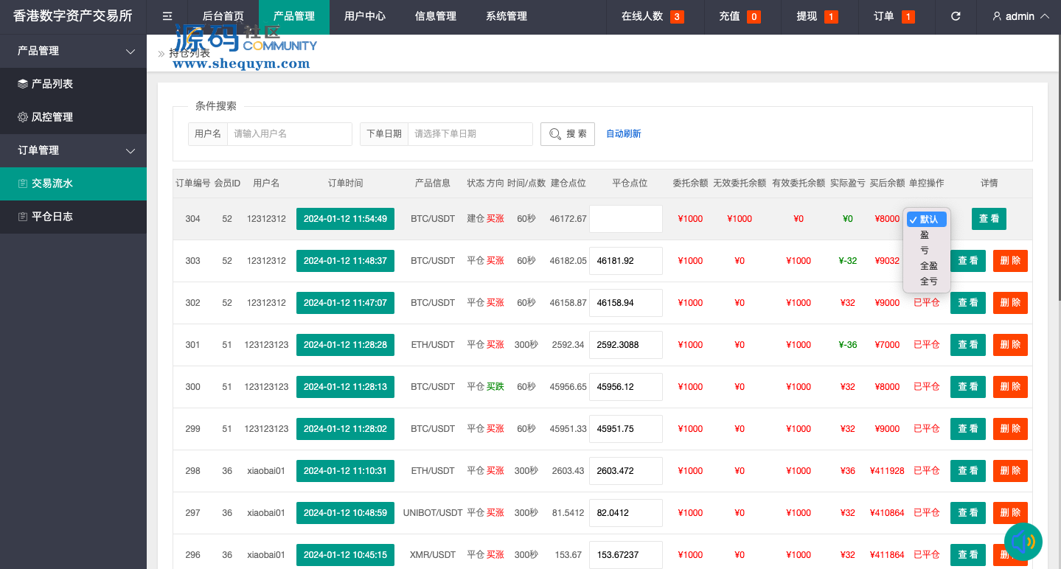Open the 风控管理 sidebar item

click(73, 117)
